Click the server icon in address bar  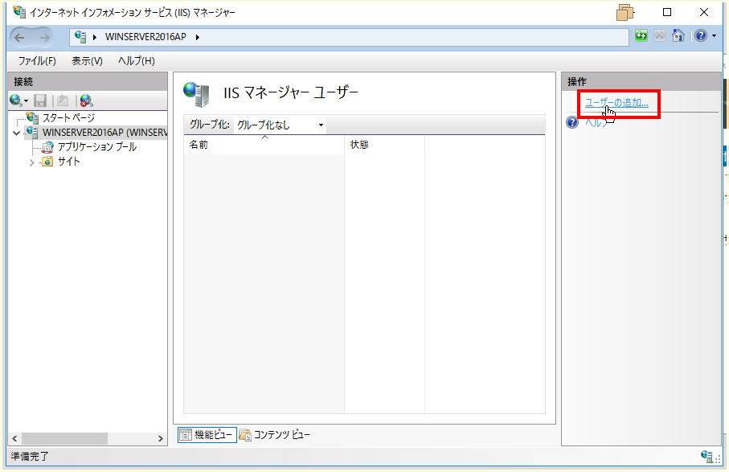click(80, 37)
